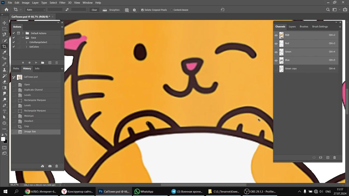349x196 pixels.
Task: Open Actions panel menu
Action: pos(62,27)
